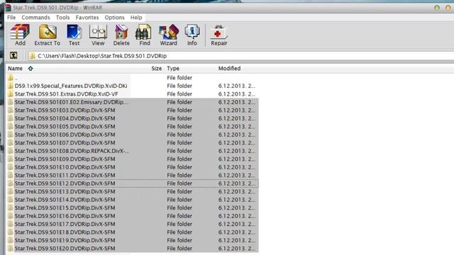Select Star.Trek.DS9.S01E18.DVDRip.DivX-SFM row
Screen dimensions: 454x255
click(x=132, y=232)
